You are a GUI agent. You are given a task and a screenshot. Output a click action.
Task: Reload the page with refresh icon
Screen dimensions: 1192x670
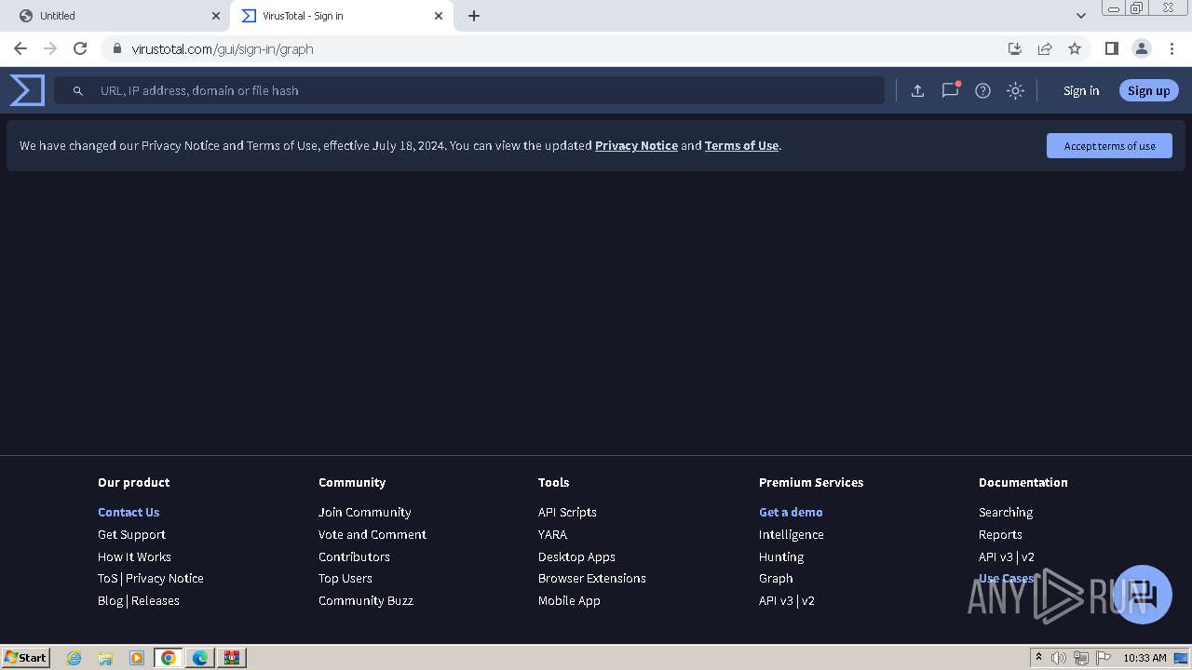(80, 48)
